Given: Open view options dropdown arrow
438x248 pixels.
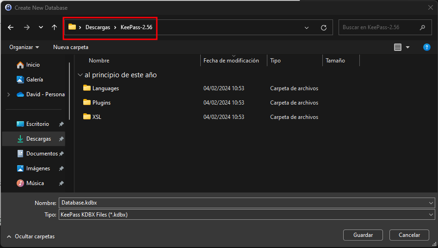Looking at the screenshot, I should click(407, 47).
